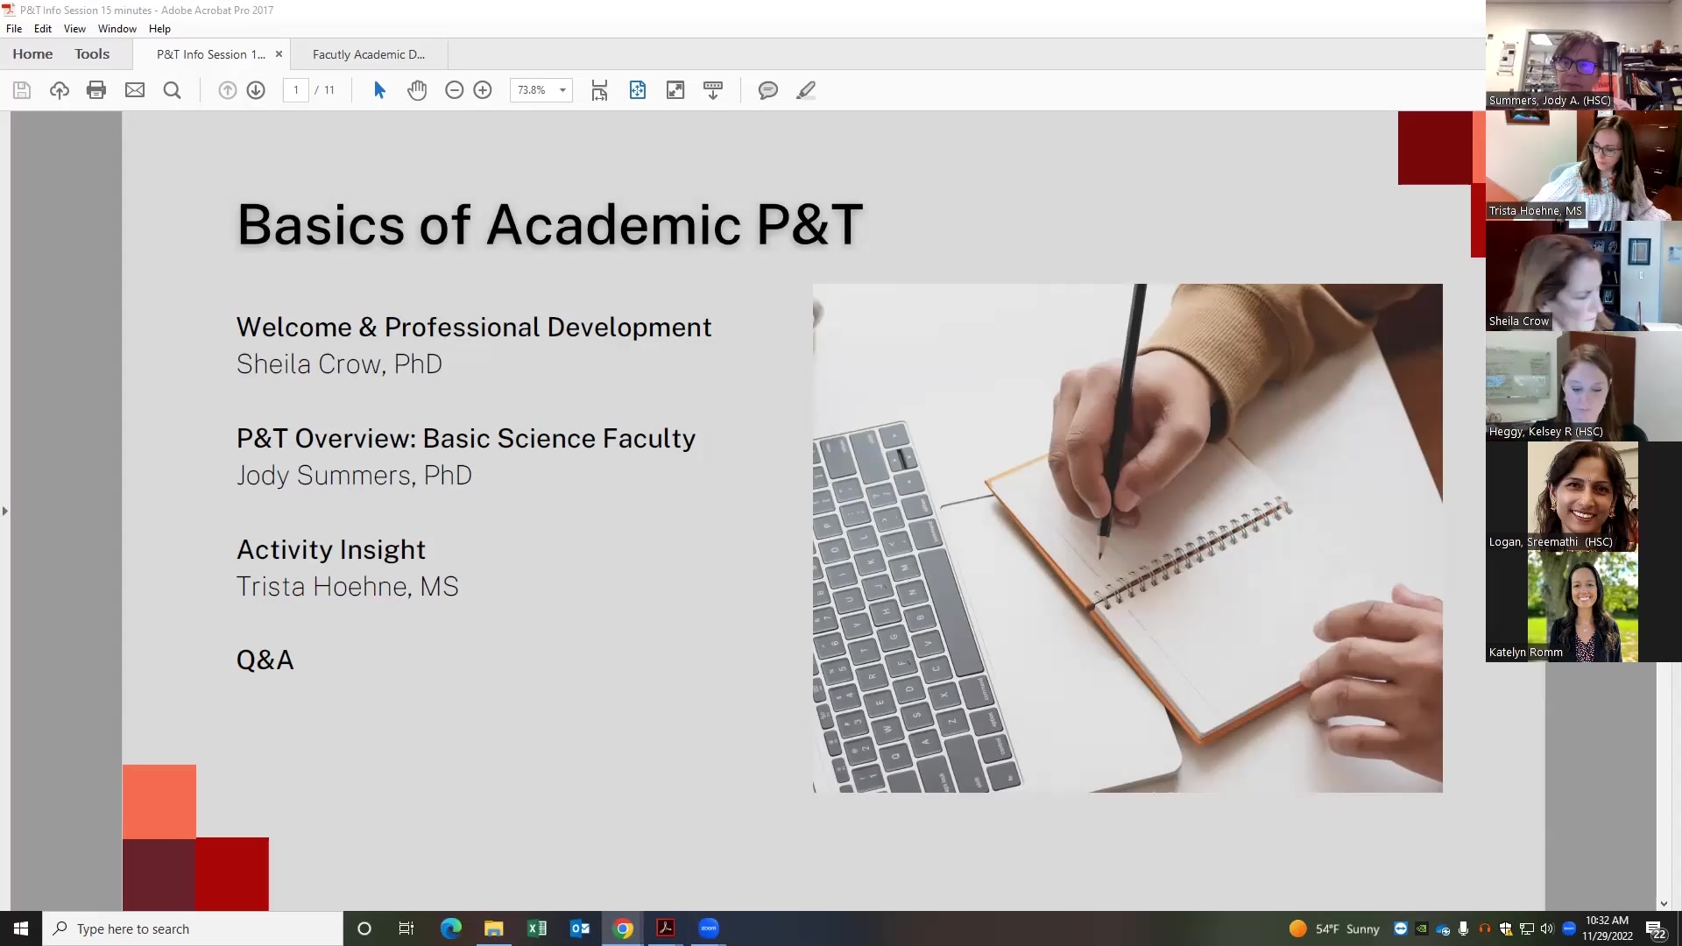1682x946 pixels.
Task: Open Excel from the taskbar
Action: [x=537, y=928]
